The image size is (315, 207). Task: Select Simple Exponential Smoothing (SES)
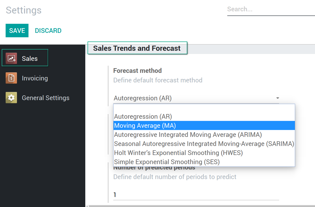pos(204,162)
